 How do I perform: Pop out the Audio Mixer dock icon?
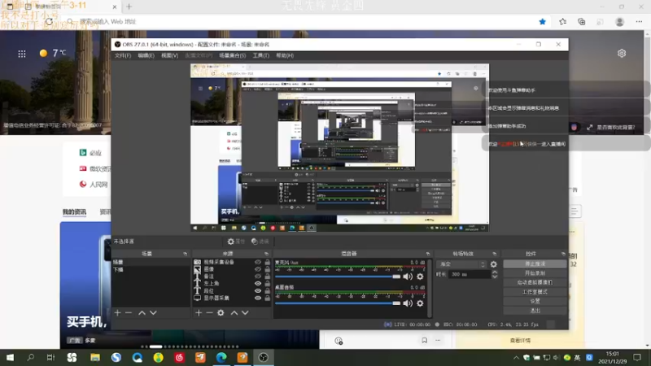click(x=428, y=254)
